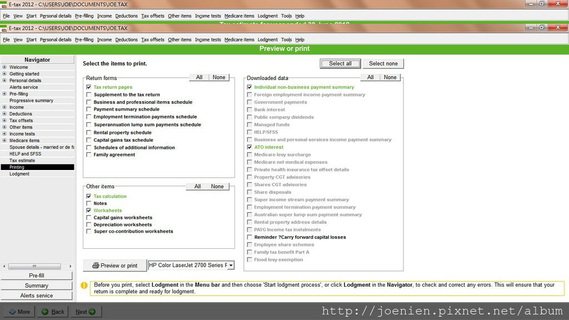
Task: Open the Income tests menu in front window
Action: (x=208, y=39)
